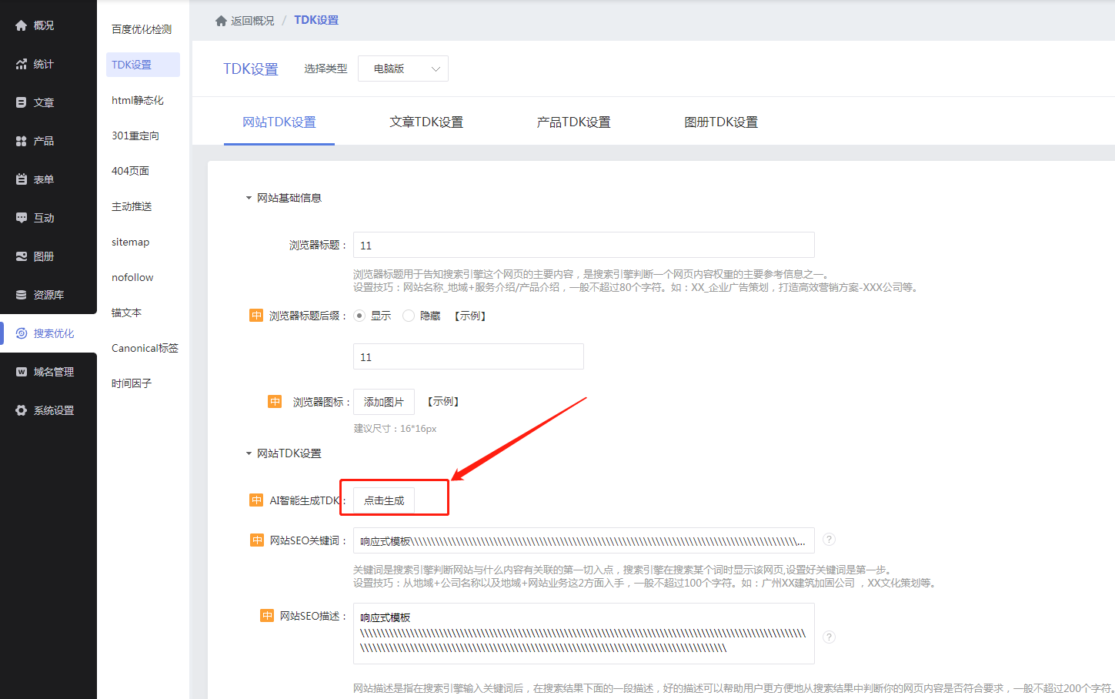Switch to 网站TDK设置 tab

(x=279, y=122)
